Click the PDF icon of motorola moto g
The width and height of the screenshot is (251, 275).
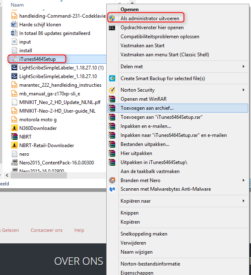pyautogui.click(x=14, y=119)
